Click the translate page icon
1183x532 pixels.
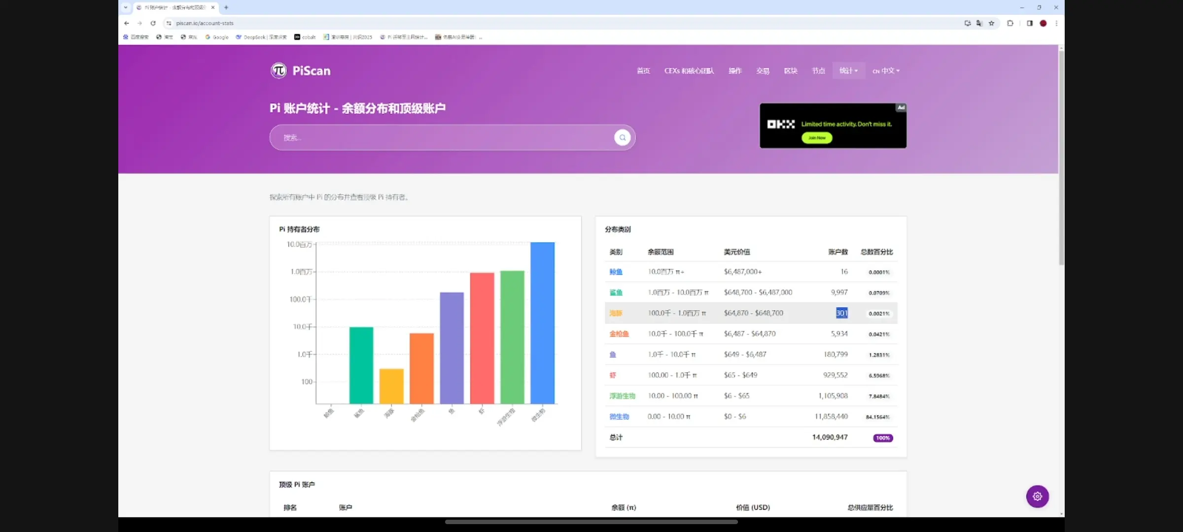979,23
